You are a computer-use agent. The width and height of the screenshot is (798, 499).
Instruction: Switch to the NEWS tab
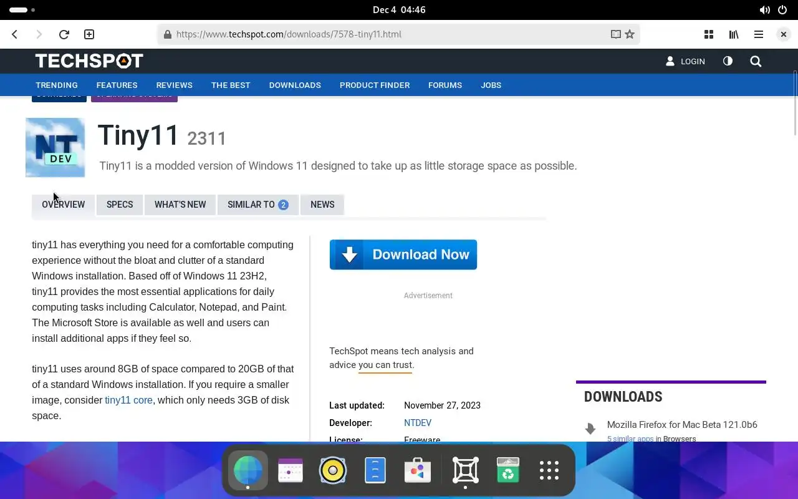tap(322, 205)
